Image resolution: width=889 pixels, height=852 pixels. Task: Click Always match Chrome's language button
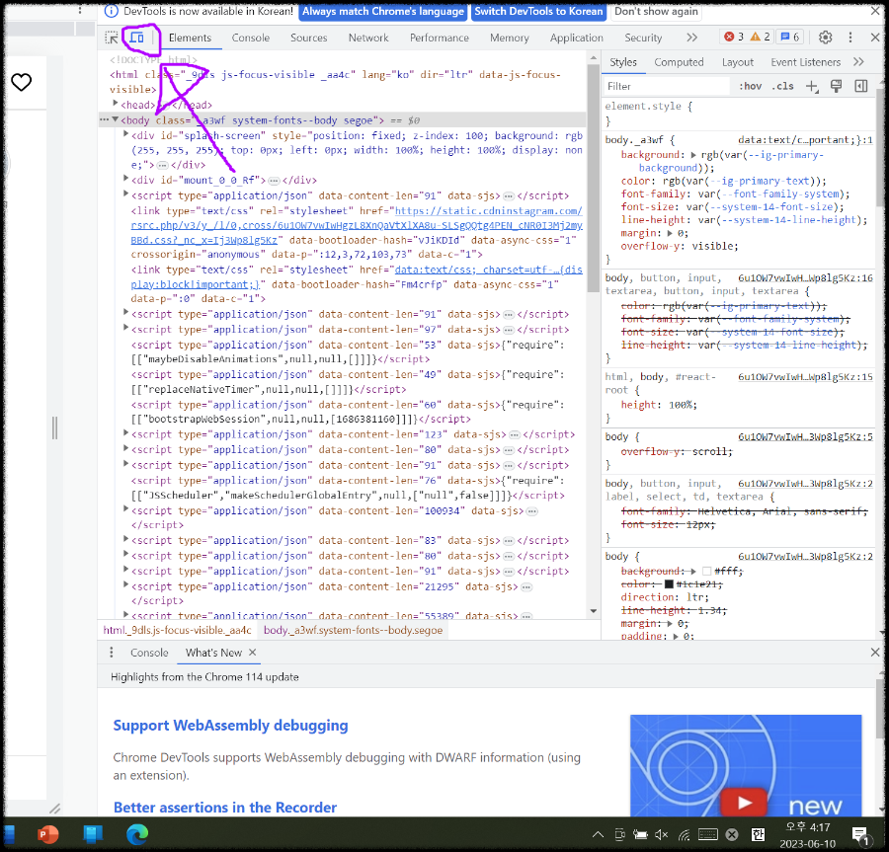(382, 11)
